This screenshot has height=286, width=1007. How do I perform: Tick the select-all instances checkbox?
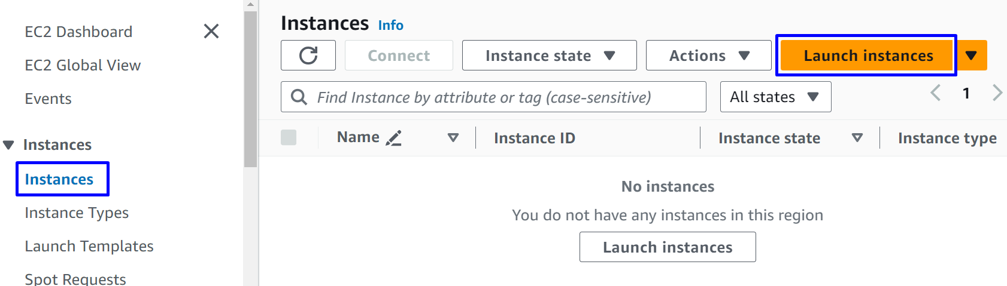pos(289,138)
